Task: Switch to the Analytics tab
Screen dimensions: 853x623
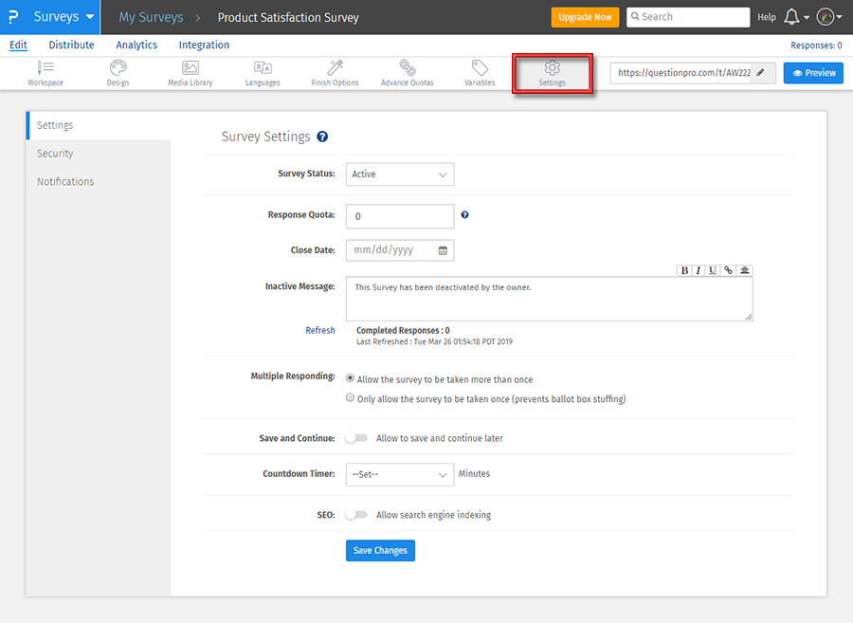Action: [x=136, y=45]
